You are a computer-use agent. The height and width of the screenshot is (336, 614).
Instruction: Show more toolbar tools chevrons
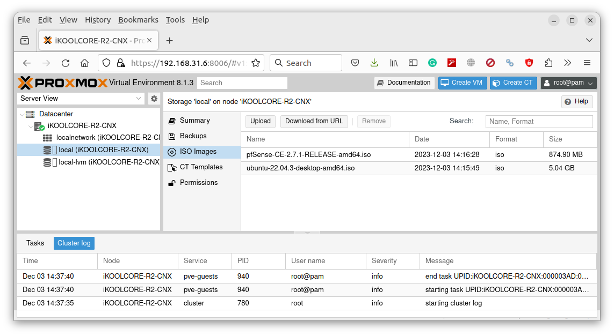pos(567,63)
